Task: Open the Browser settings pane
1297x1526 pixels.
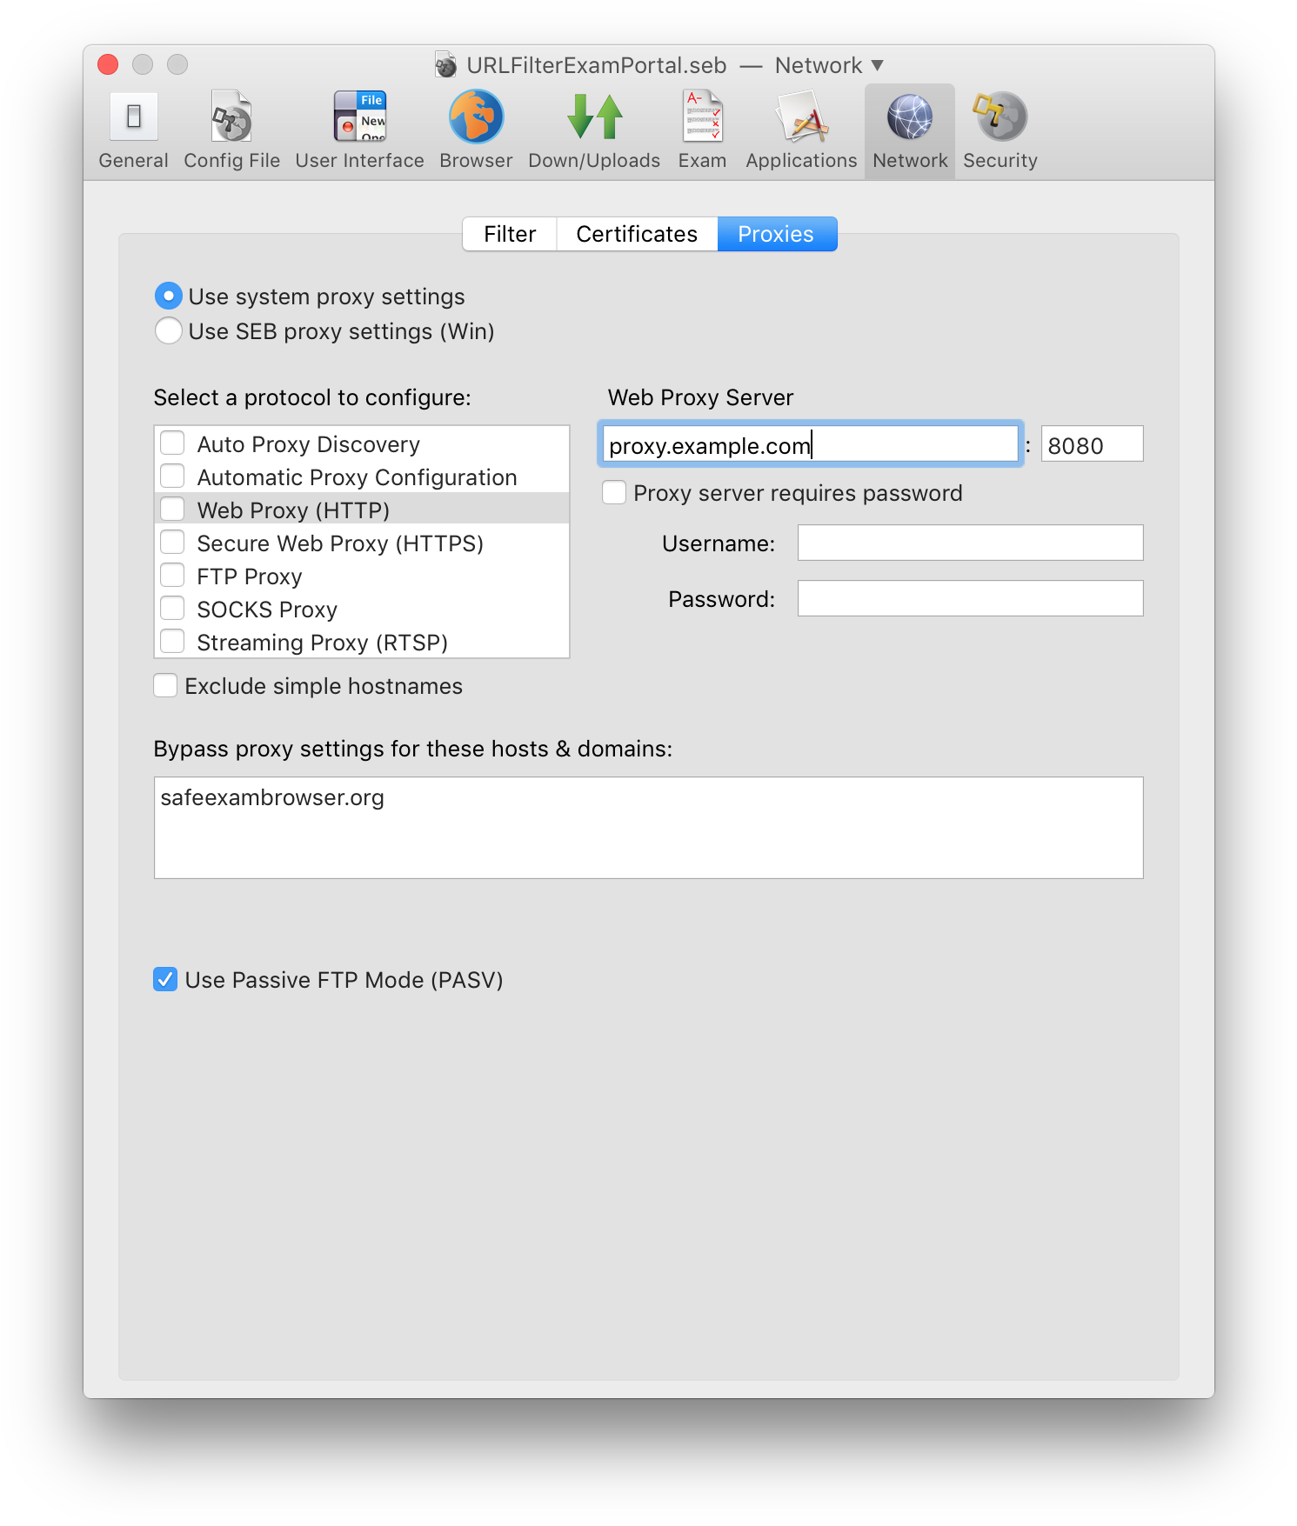Action: 476,131
